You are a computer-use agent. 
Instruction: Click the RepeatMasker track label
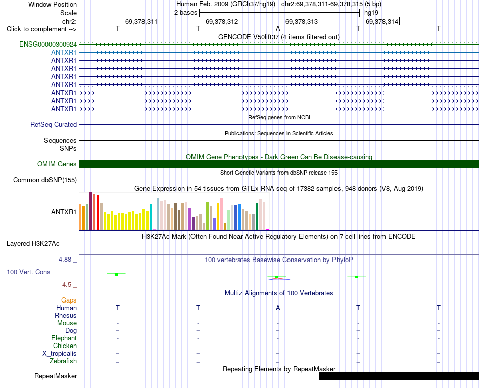(56, 376)
